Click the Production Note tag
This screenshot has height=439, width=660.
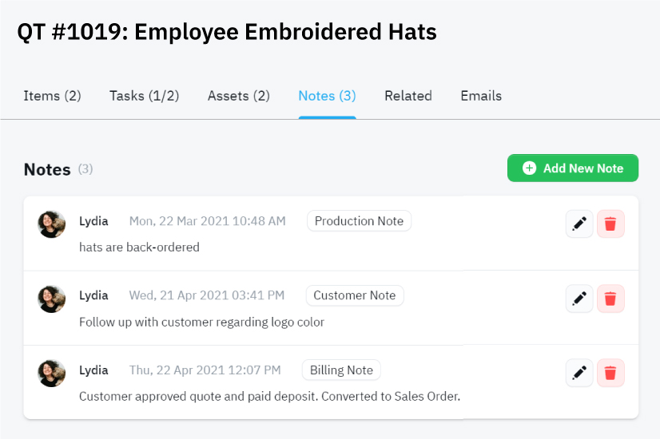(359, 221)
